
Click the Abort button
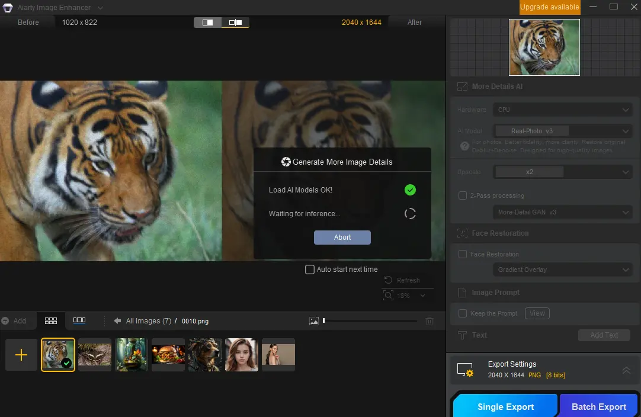click(342, 238)
